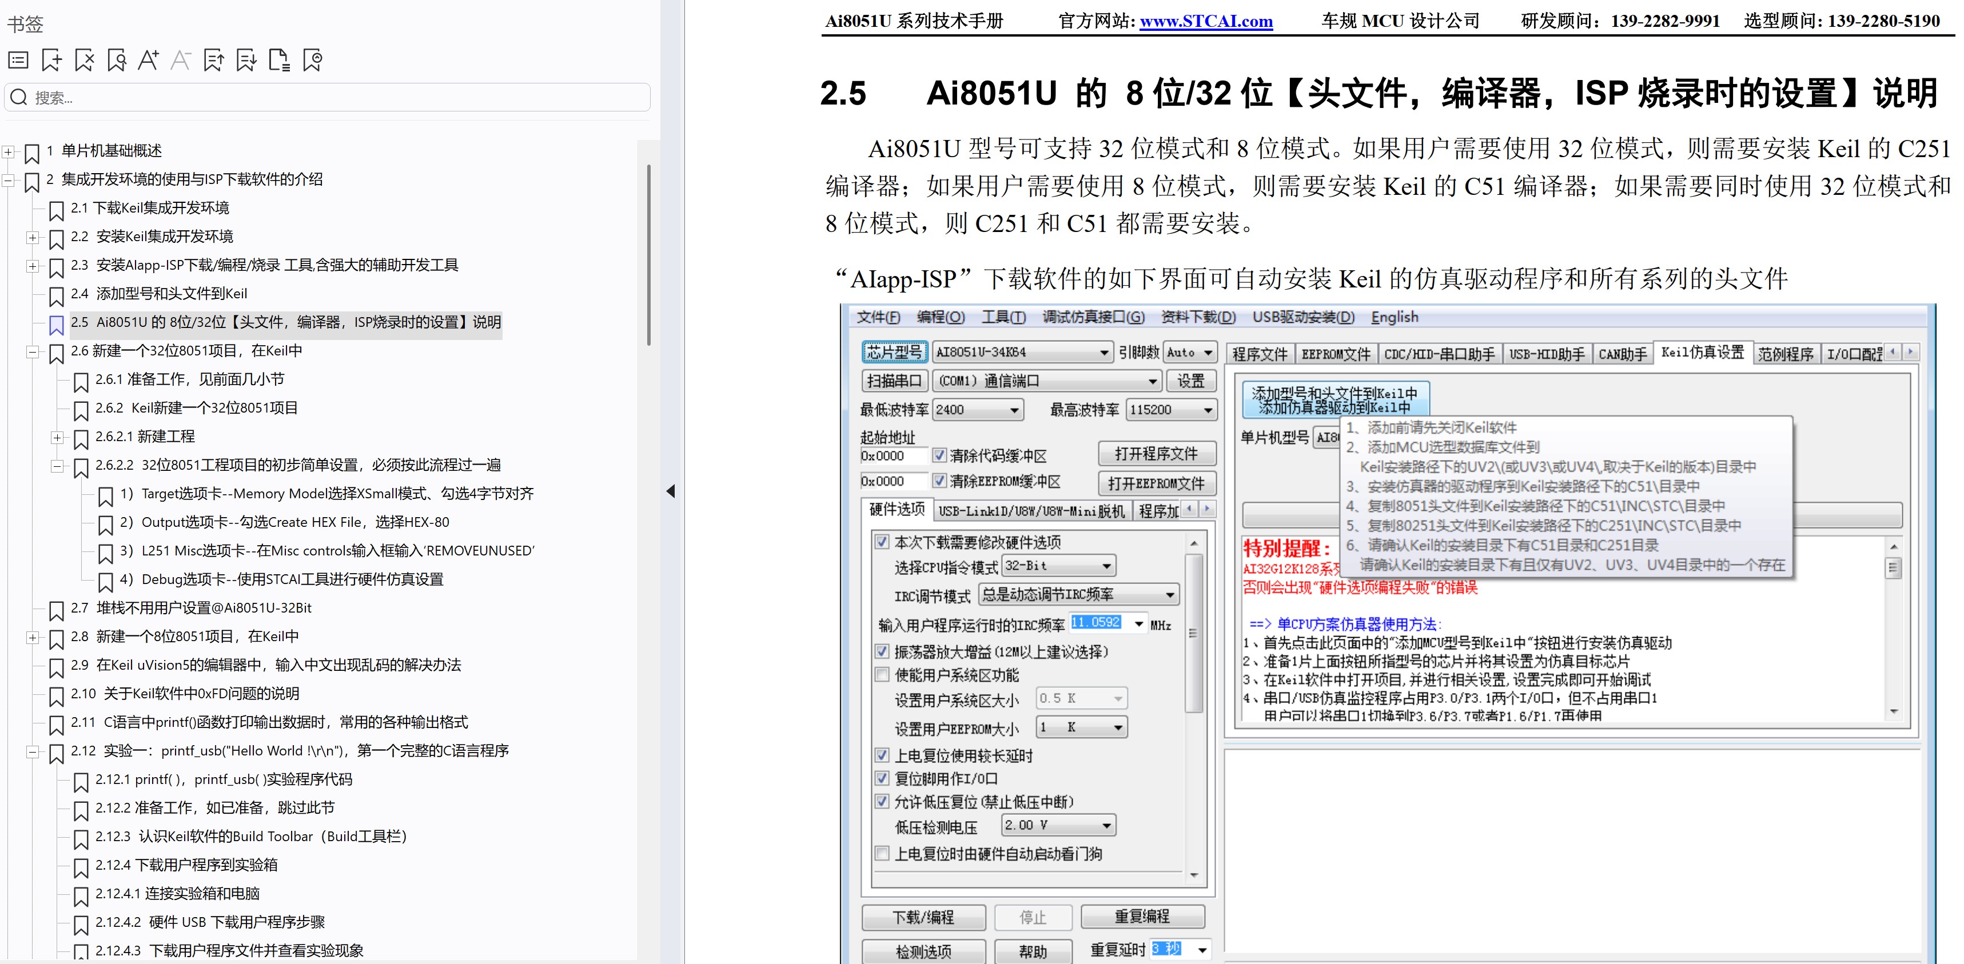Expand bookmark 2.2 安装Keil集成开发环境
The width and height of the screenshot is (1964, 964).
[x=33, y=238]
